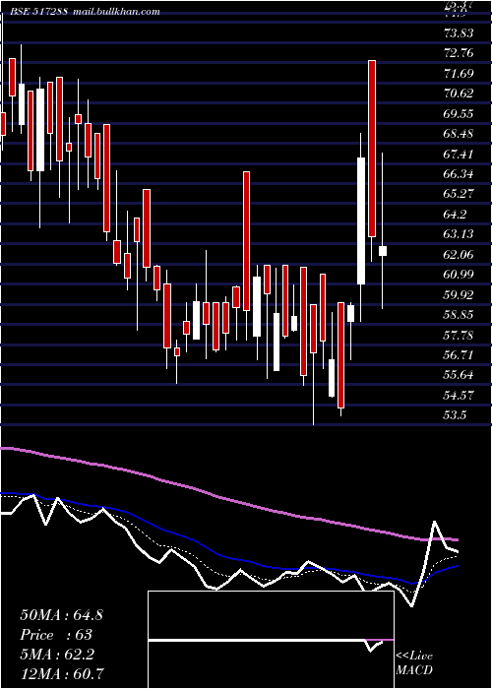
Task: Click the 62.06 price axis label
Action: click(459, 254)
